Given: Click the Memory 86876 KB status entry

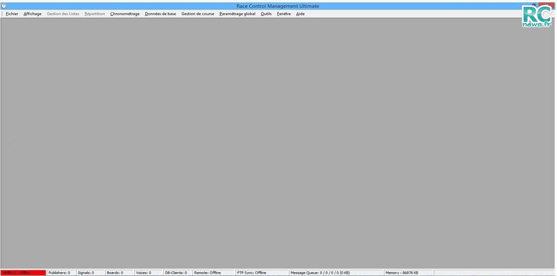Looking at the screenshot, I should click(x=409, y=273).
